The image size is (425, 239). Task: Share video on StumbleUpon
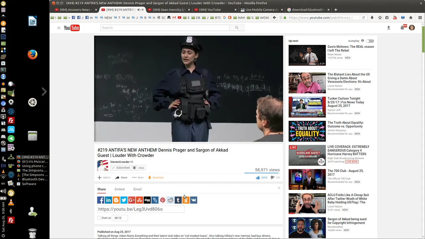(139, 200)
